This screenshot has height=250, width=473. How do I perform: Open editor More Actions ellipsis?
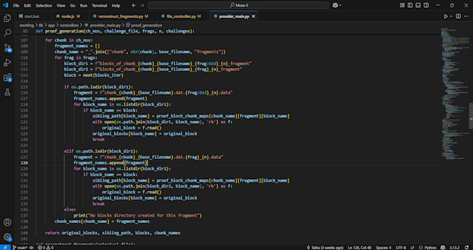pyautogui.click(x=466, y=16)
